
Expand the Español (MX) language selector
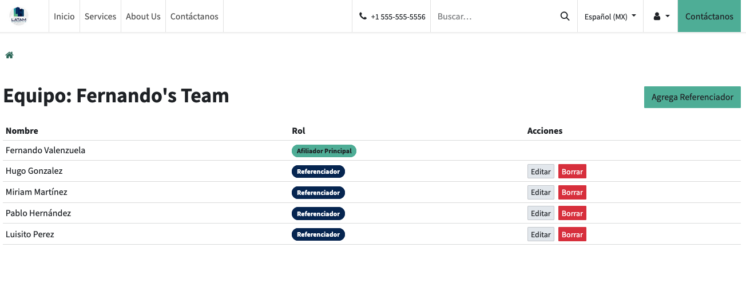(x=610, y=17)
